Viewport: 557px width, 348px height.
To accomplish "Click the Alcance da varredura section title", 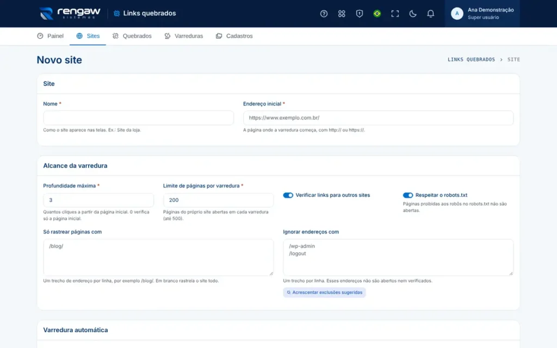I will tap(75, 166).
